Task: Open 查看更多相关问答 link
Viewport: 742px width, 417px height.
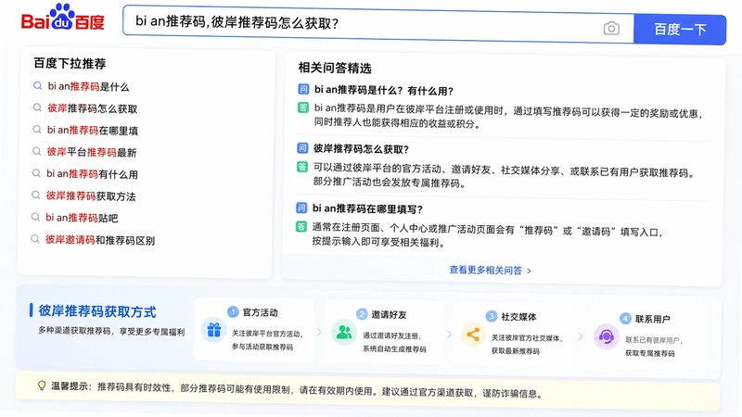Action: click(x=491, y=271)
